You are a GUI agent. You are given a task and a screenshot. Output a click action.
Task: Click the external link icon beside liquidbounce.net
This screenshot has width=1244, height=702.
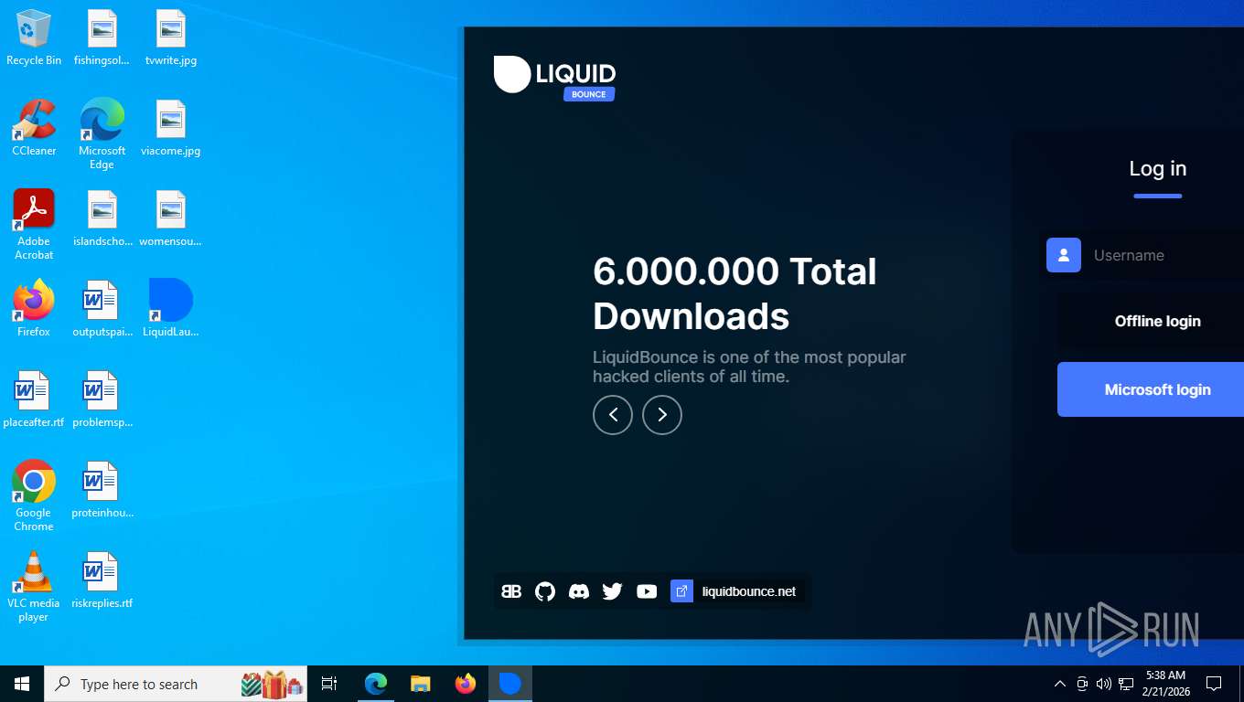coord(681,591)
